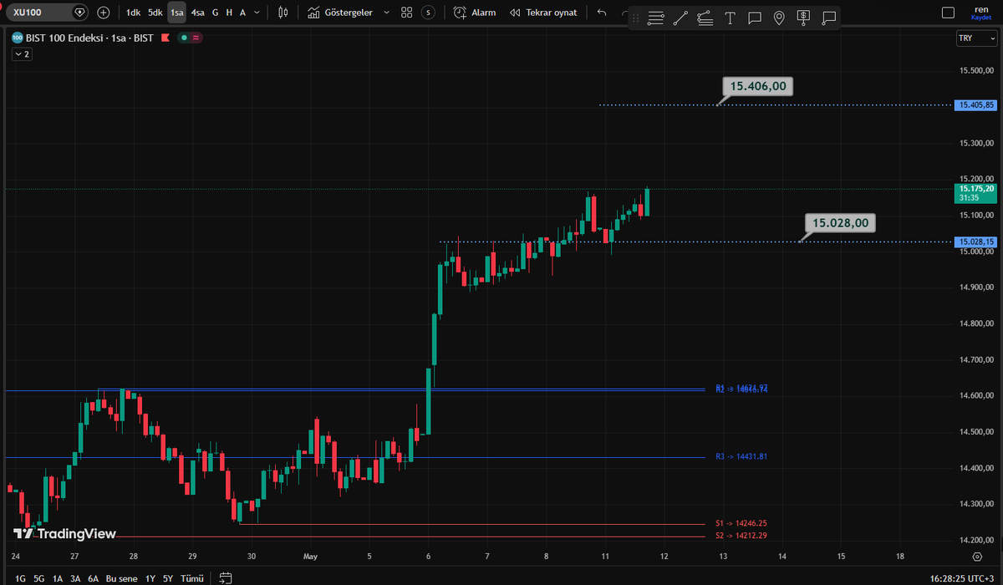The height and width of the screenshot is (585, 1003).
Task: Open the XU100 symbol search field
Action: [x=46, y=13]
